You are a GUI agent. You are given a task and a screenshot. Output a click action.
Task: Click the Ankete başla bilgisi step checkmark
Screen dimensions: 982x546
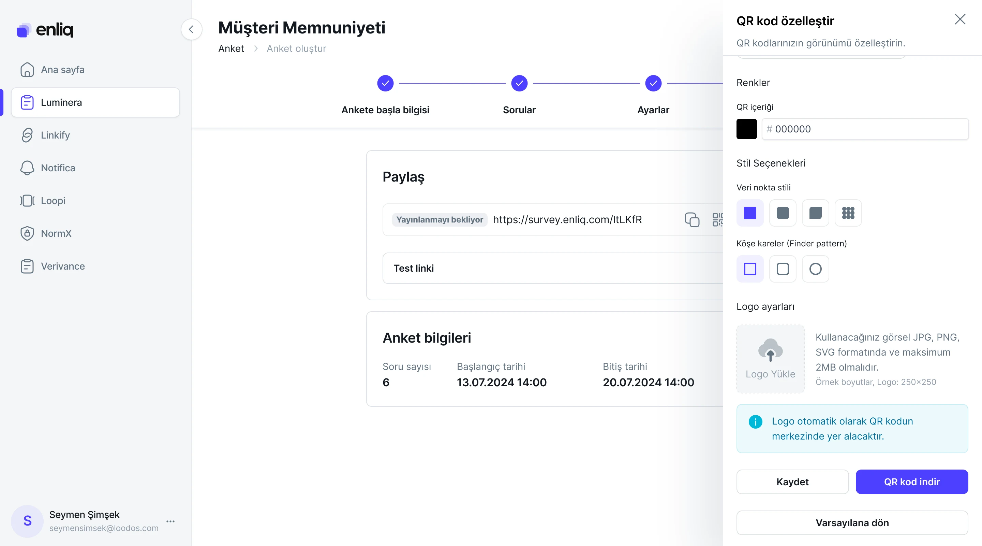[x=385, y=83]
